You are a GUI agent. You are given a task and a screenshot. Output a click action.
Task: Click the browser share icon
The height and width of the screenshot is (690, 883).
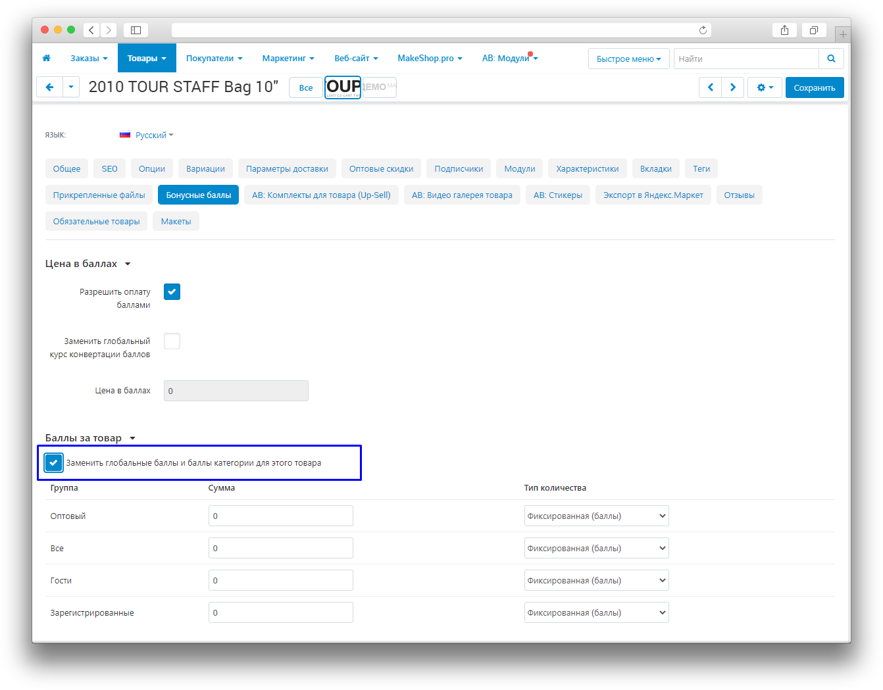coord(784,30)
